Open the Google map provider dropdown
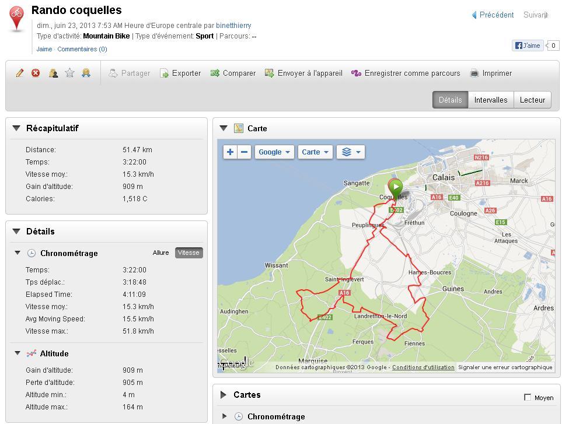Image resolution: width=562 pixels, height=424 pixels. coord(274,152)
